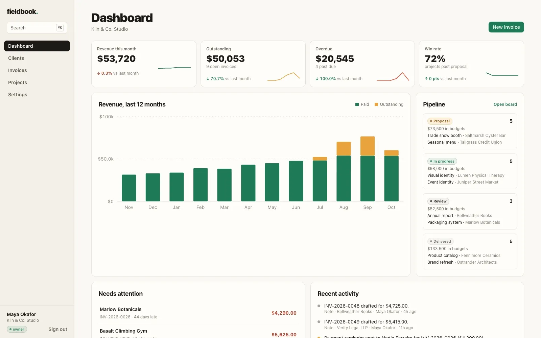541x338 pixels.
Task: Open Event identity · Juniper Street Market
Action: [x=463, y=182]
